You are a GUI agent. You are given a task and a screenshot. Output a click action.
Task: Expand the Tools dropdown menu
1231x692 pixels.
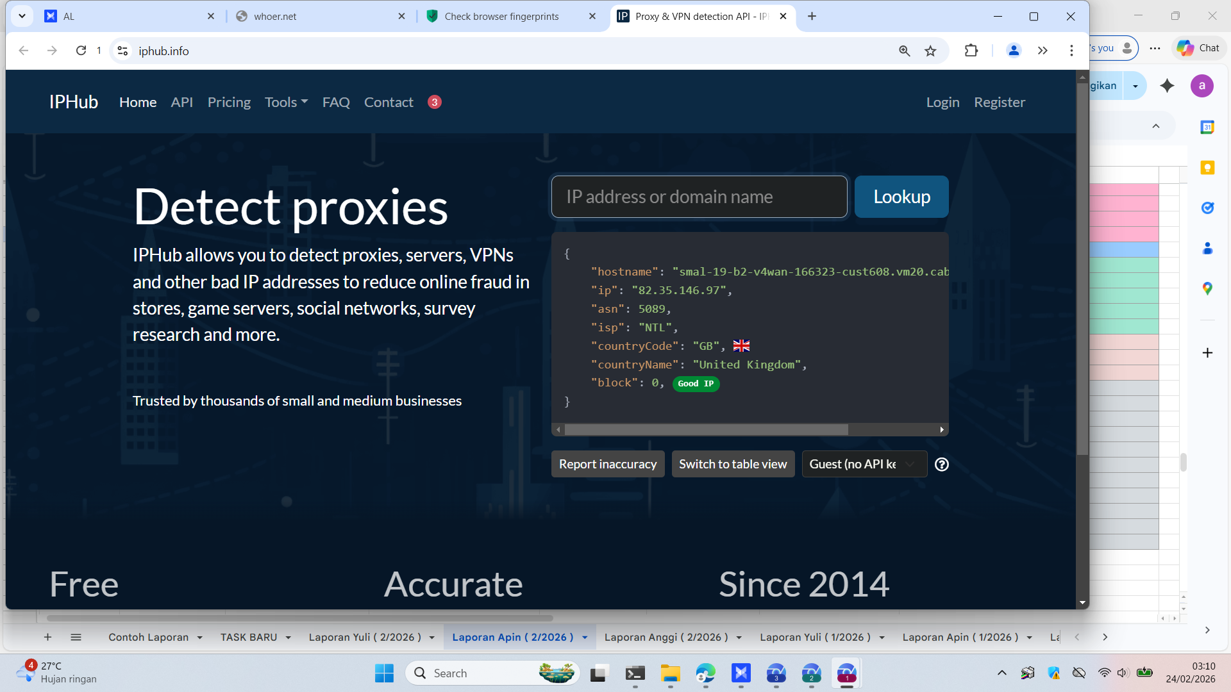(x=286, y=103)
